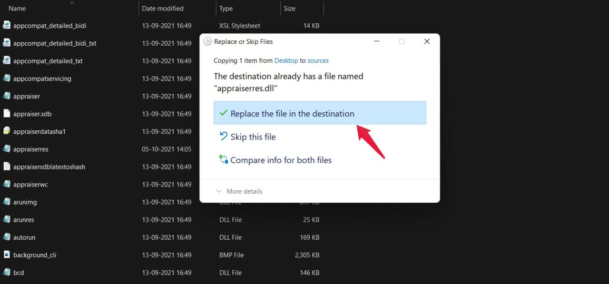Close the Replace or Skip Files dialog
The image size is (609, 284).
coord(427,41)
